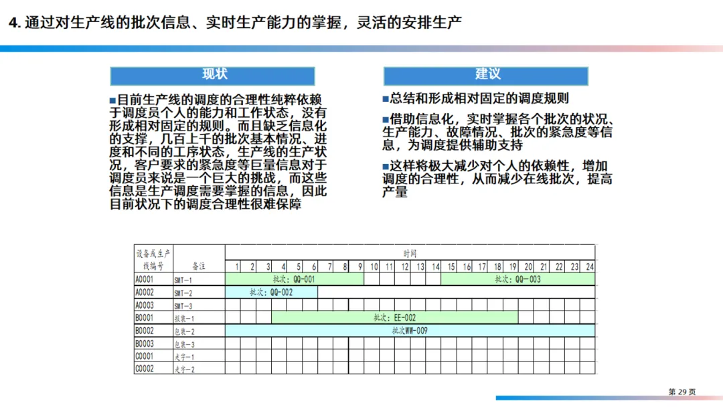Click the bullet starting '这样将极大减少对个人的依赖性'
Viewport: 723px width, 407px height.
point(497,179)
